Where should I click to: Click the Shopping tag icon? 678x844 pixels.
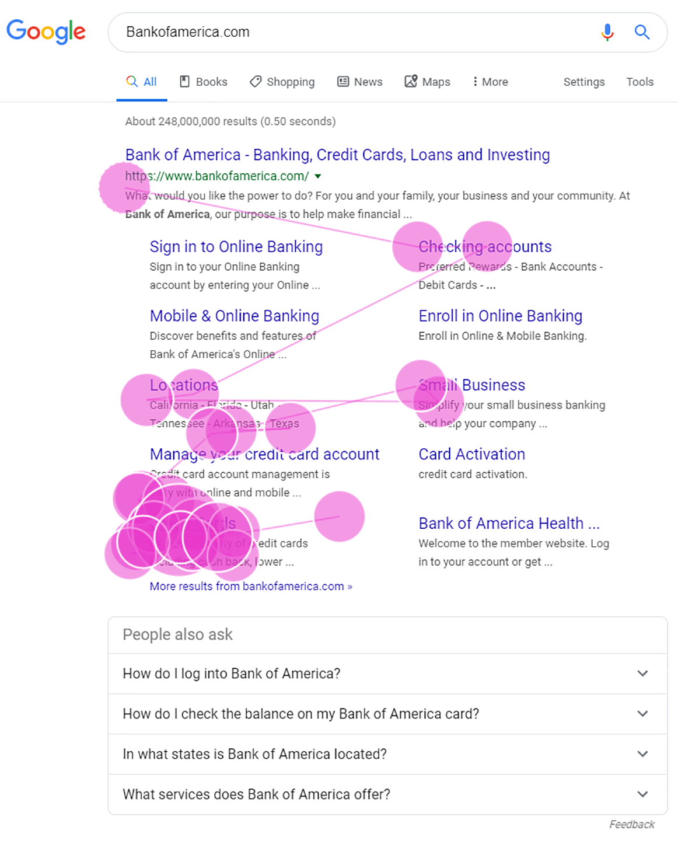point(255,82)
